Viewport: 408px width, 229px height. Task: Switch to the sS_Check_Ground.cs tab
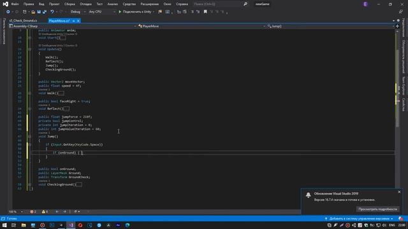(x=23, y=20)
